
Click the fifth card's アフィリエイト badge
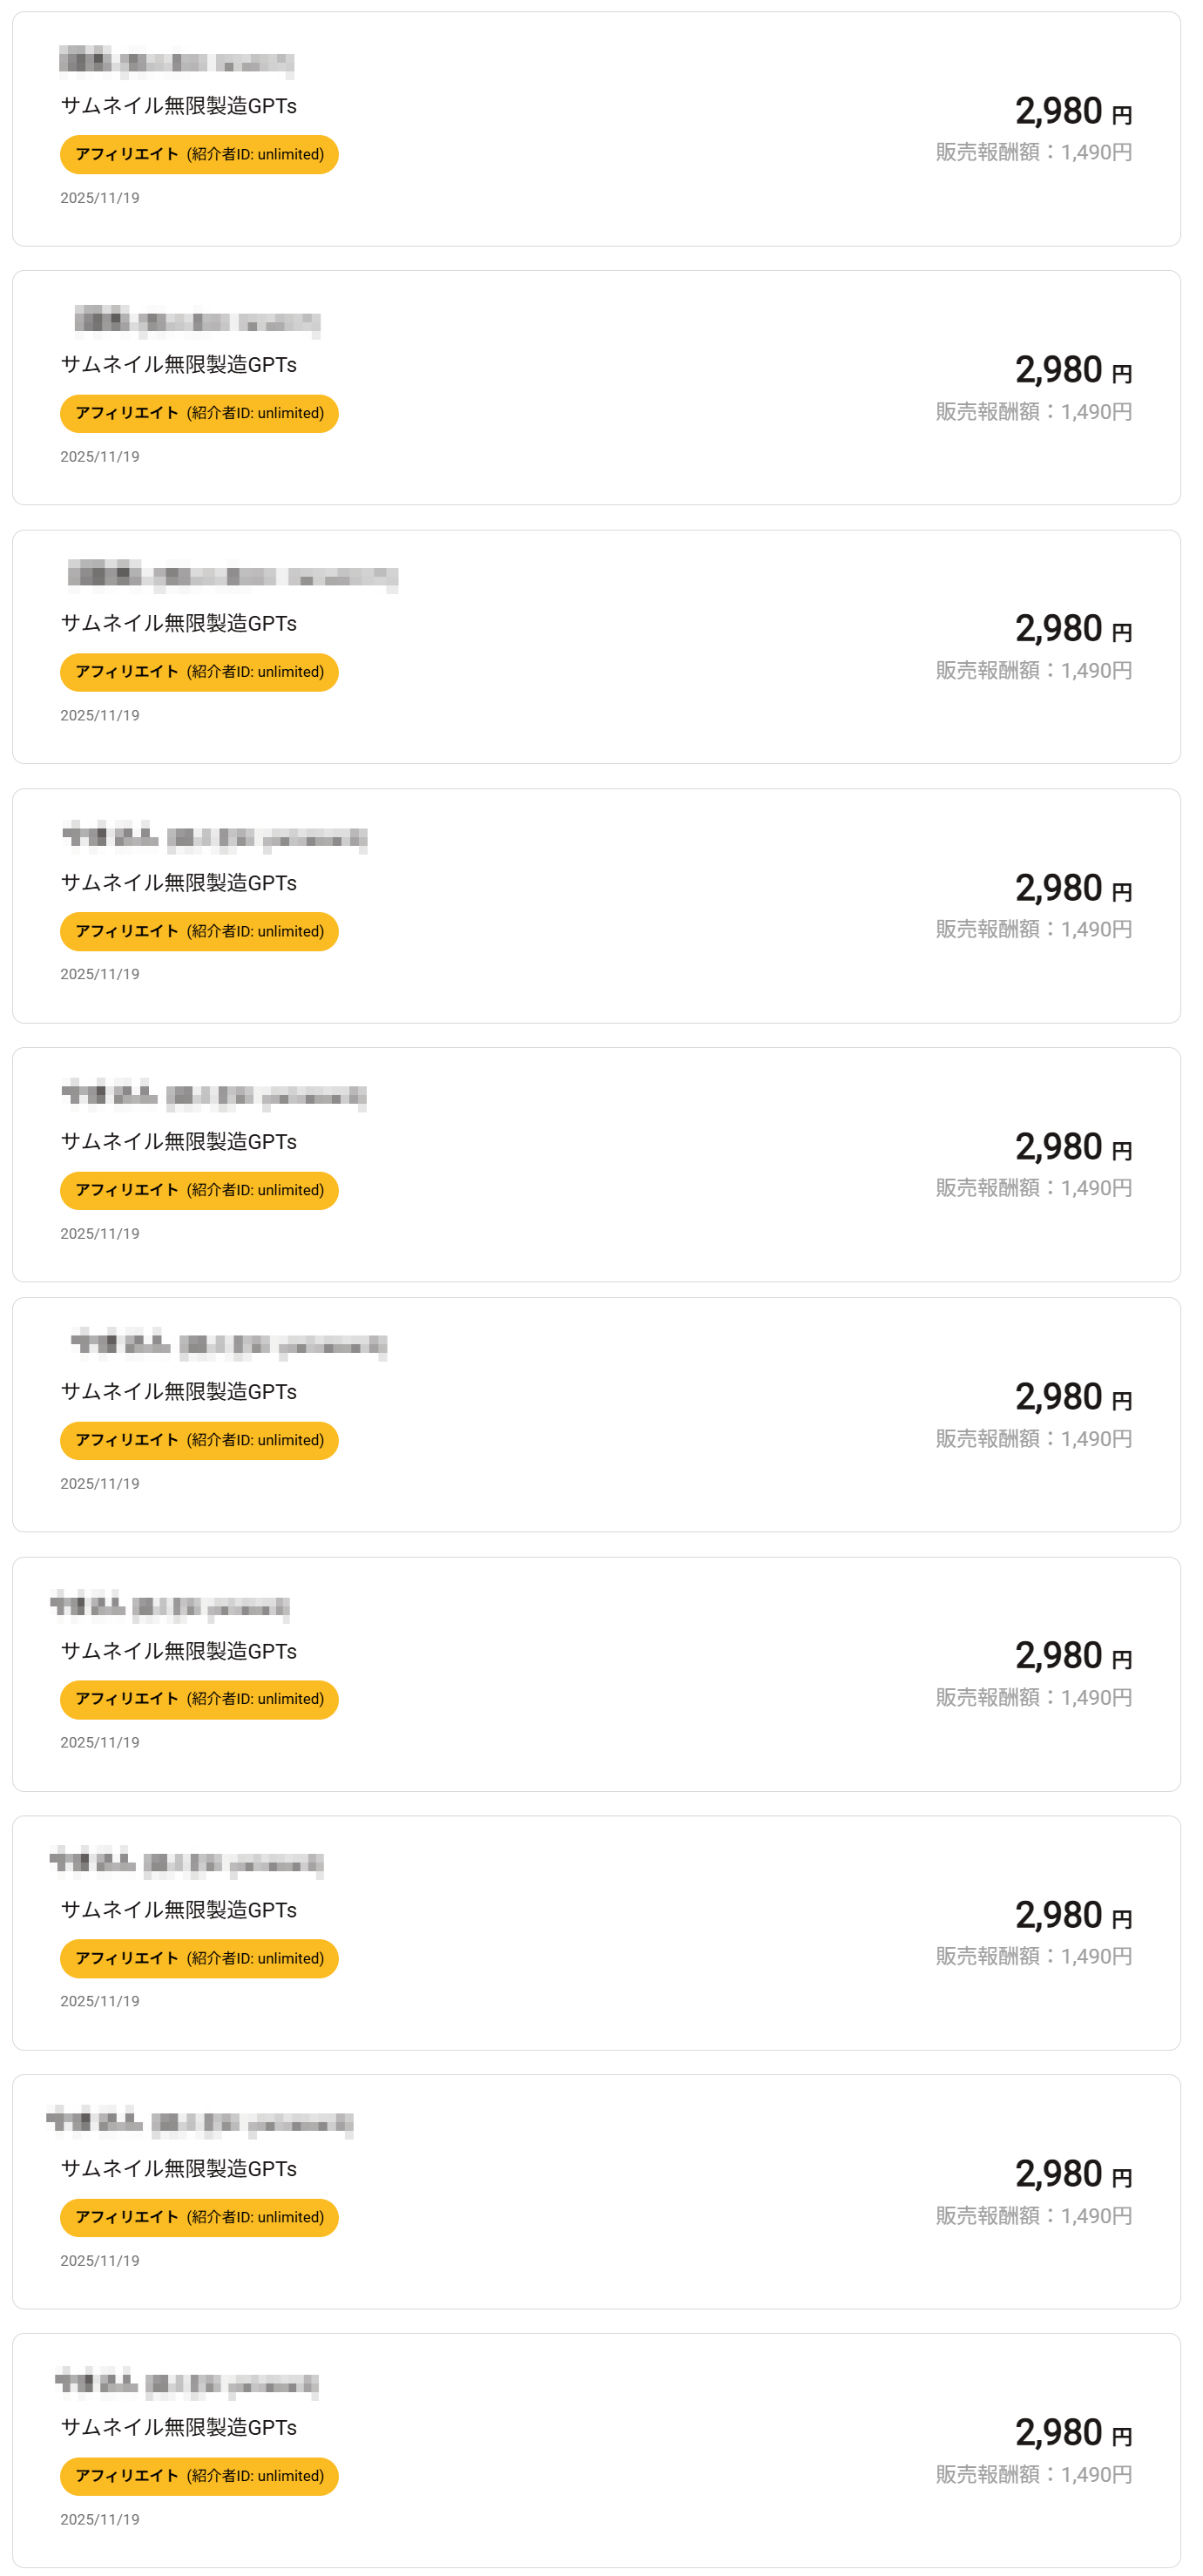(x=199, y=1190)
